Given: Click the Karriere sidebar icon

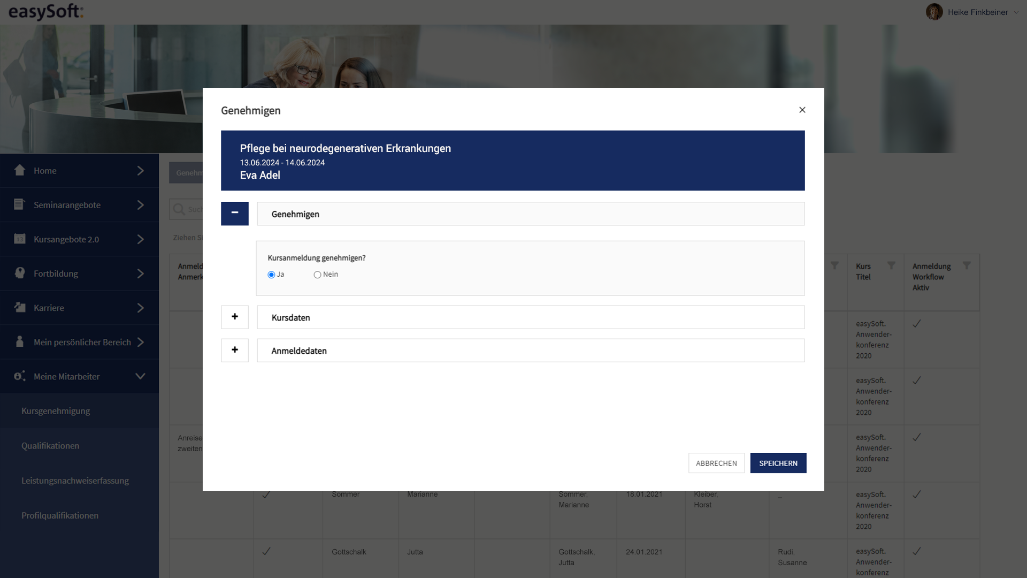Looking at the screenshot, I should [20, 307].
